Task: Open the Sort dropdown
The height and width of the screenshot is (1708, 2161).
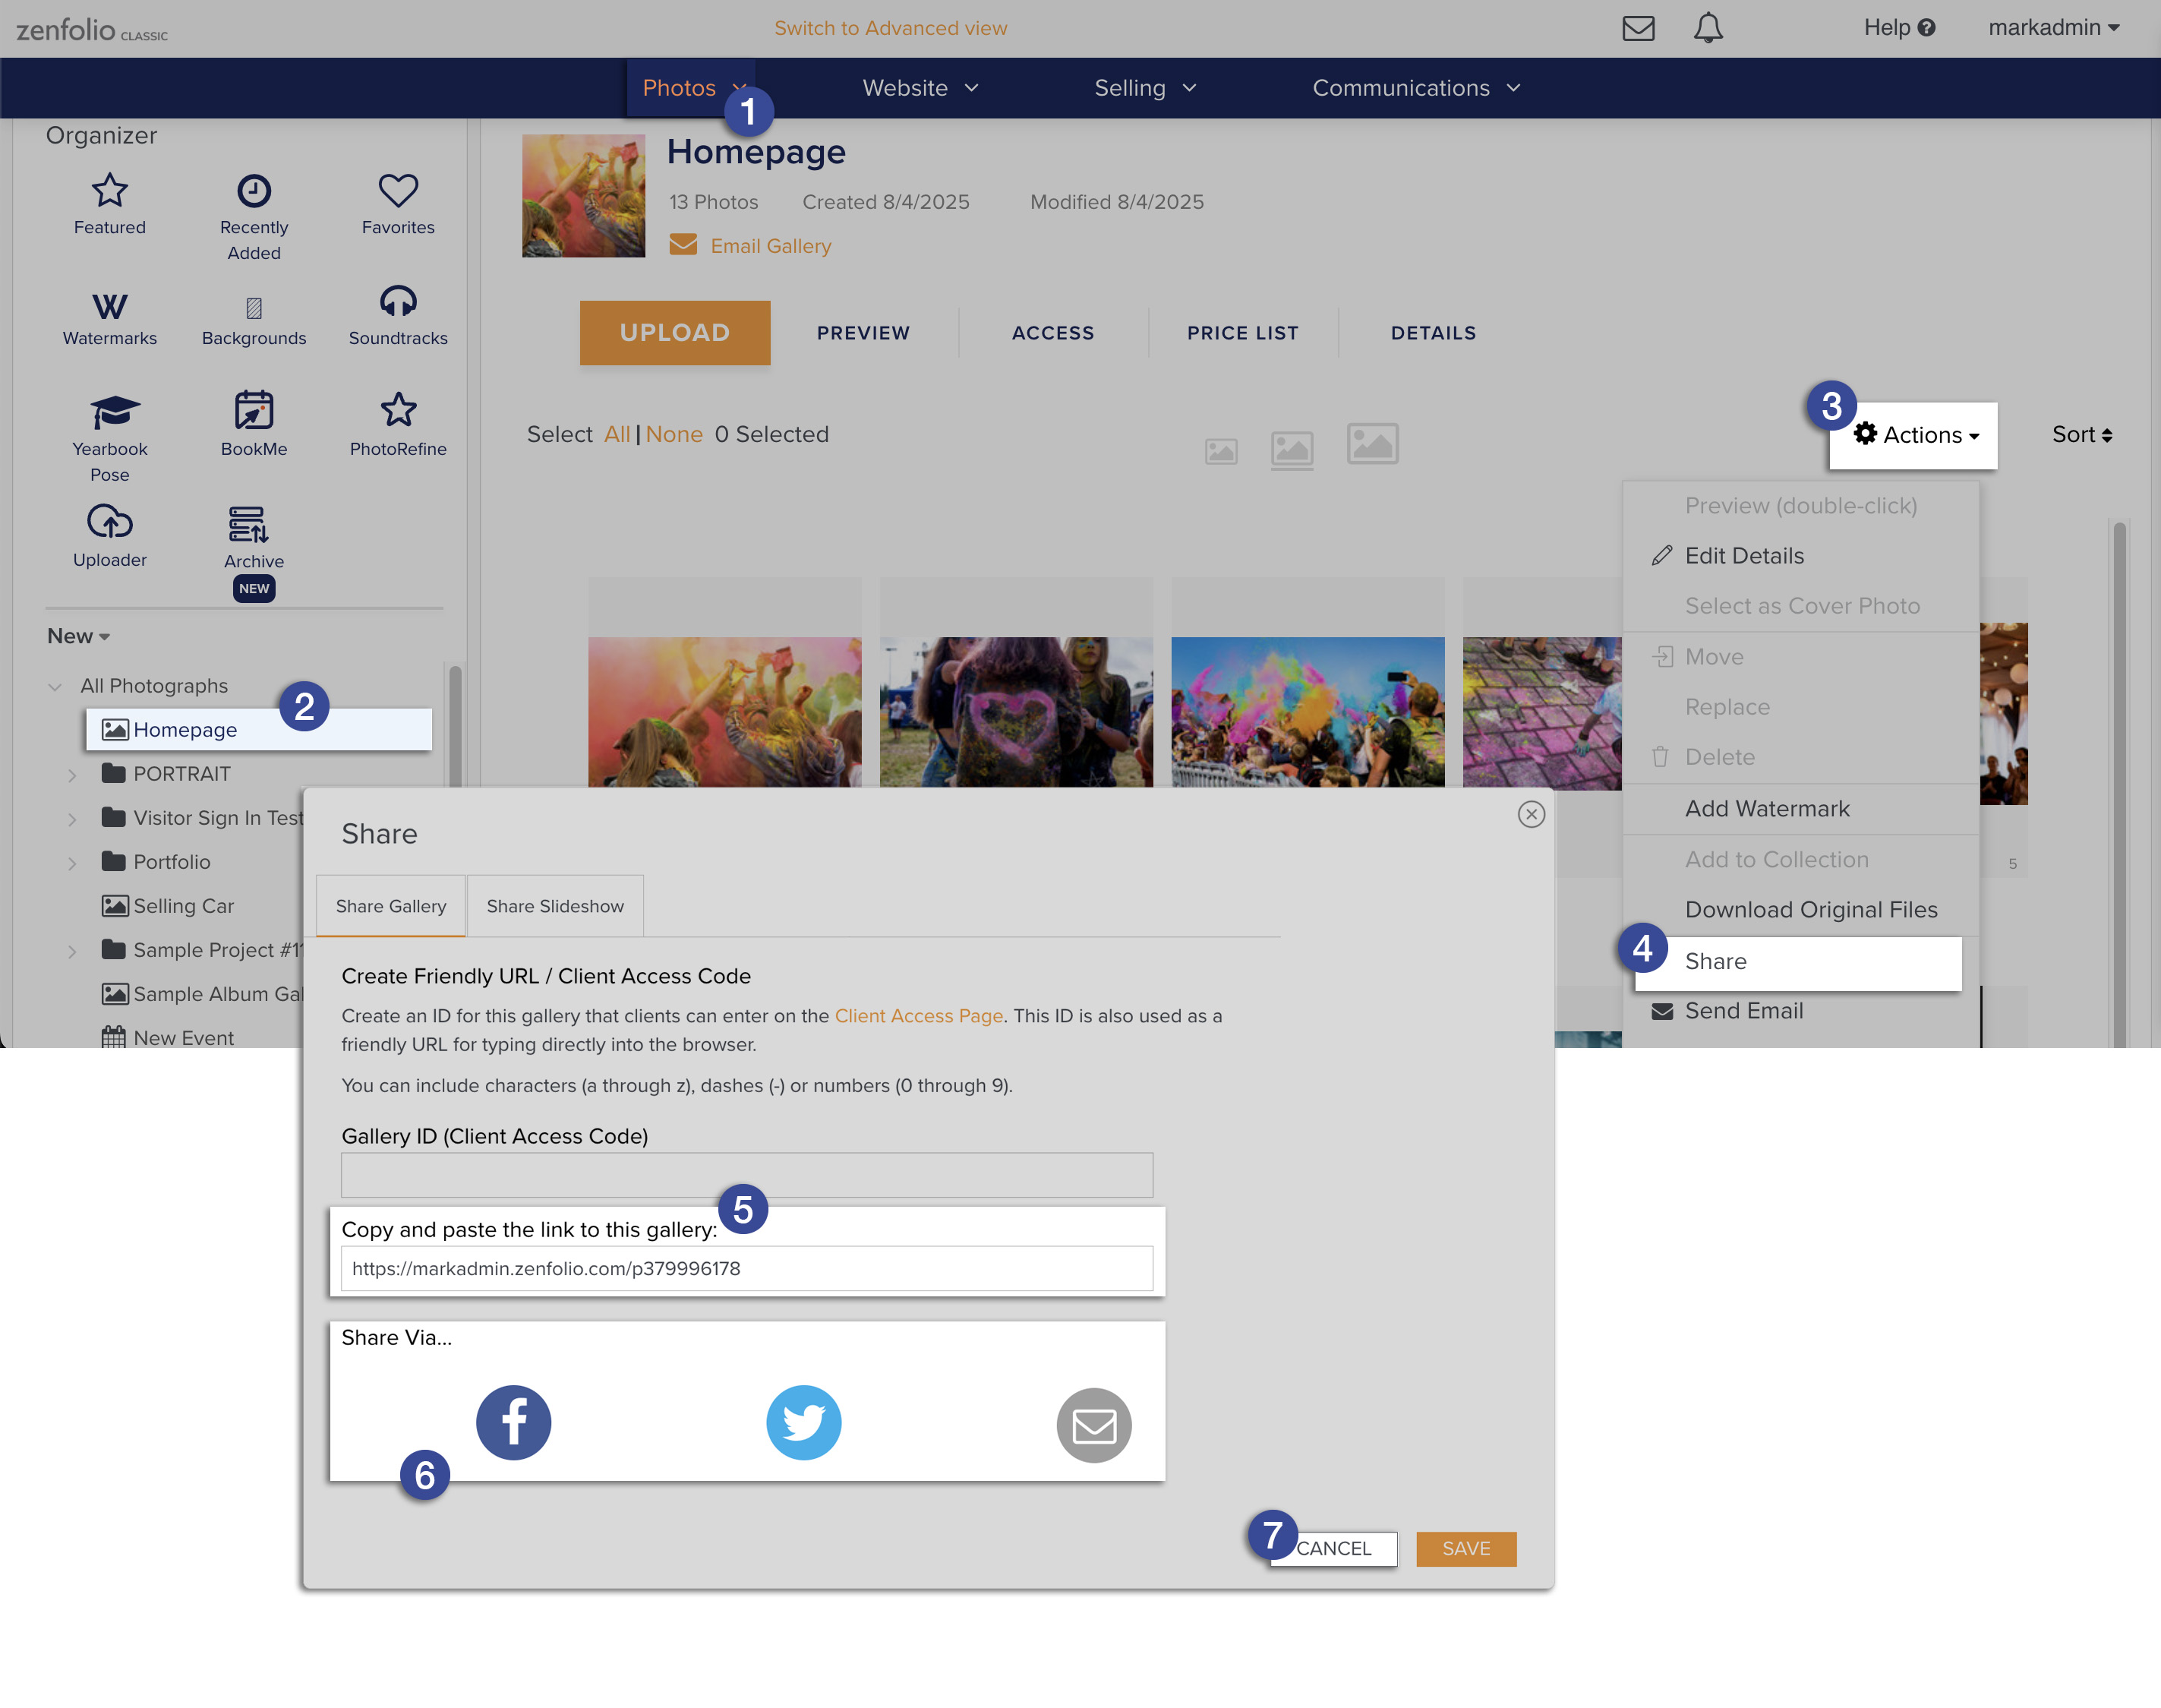Action: pos(2082,435)
